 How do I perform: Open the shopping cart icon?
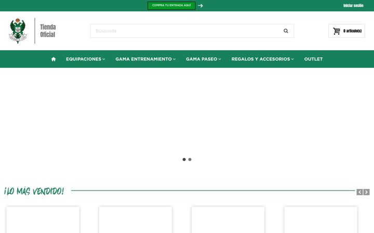click(x=337, y=31)
